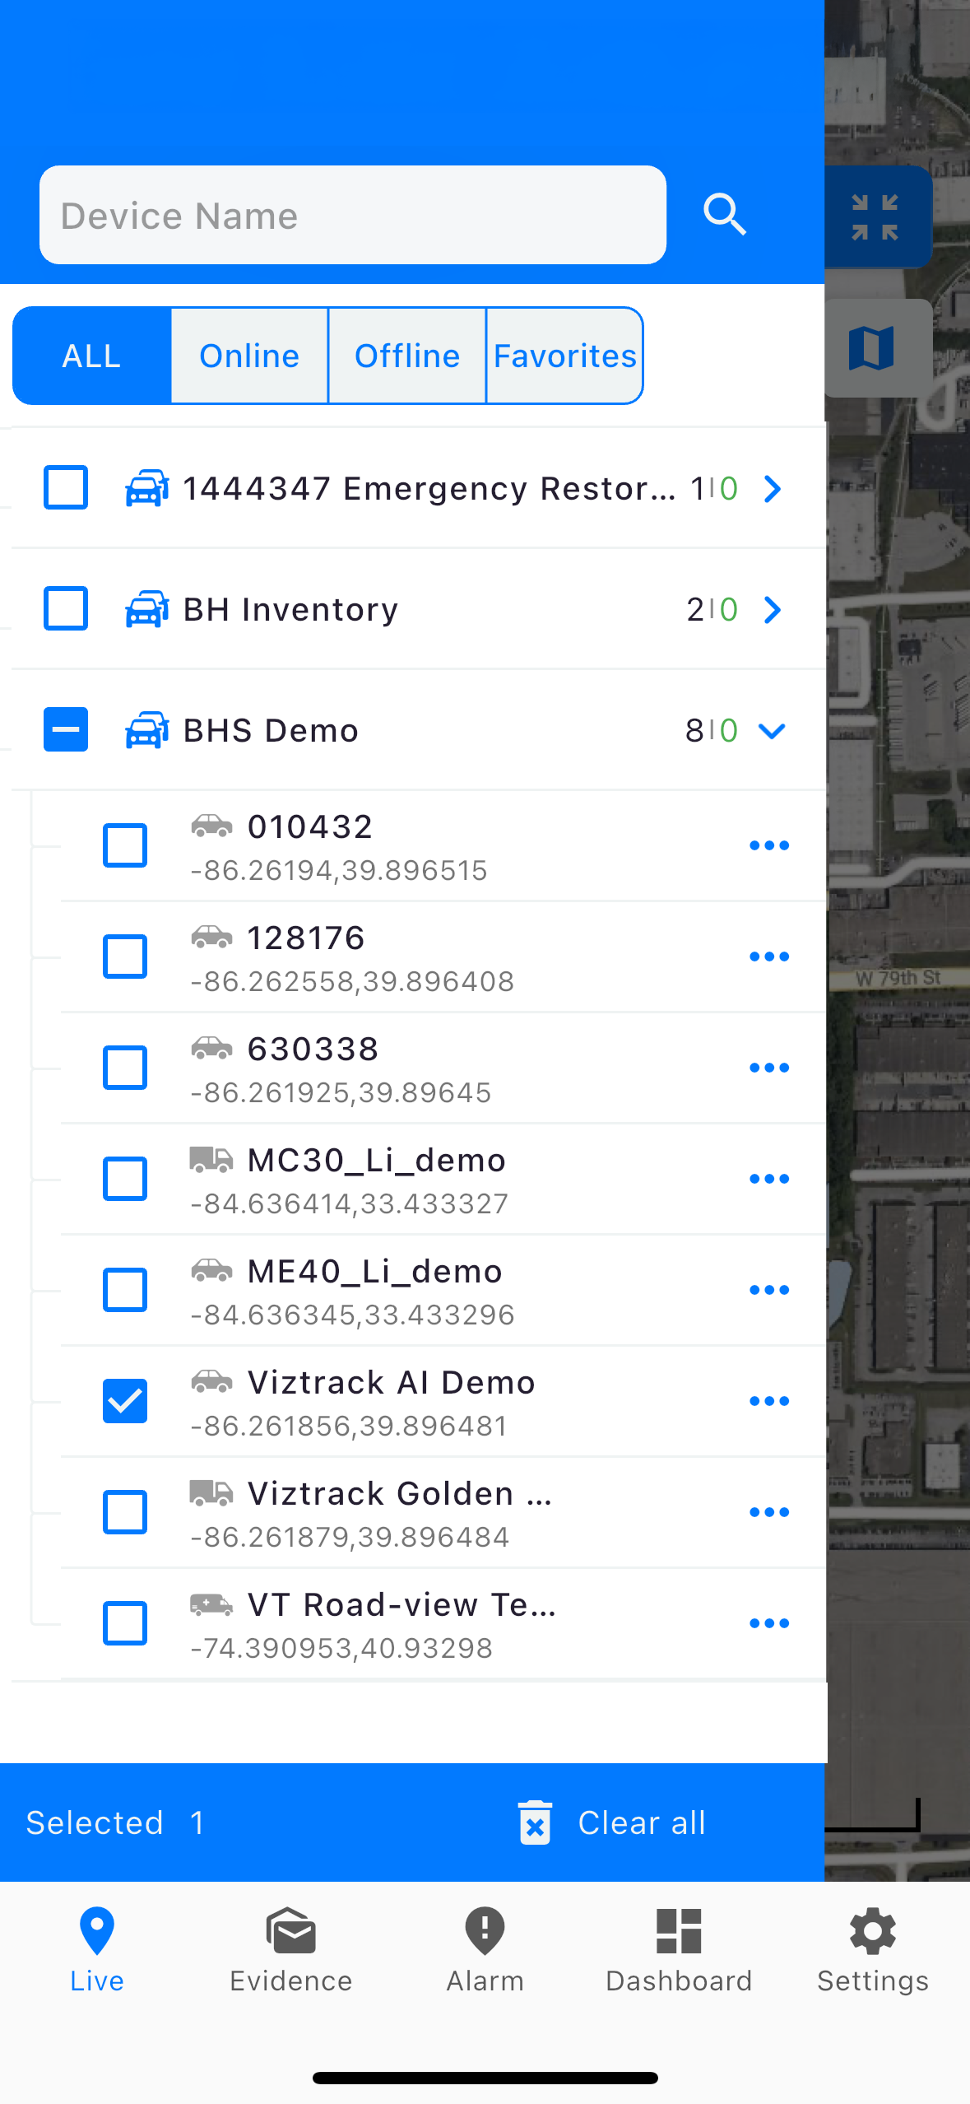
Task: Tap the search magnifier icon
Action: (725, 215)
